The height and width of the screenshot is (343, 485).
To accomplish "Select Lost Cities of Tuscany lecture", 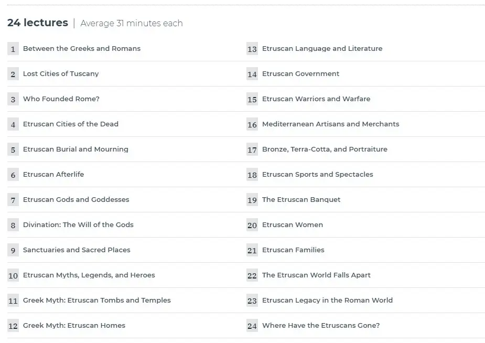I will pyautogui.click(x=61, y=73).
